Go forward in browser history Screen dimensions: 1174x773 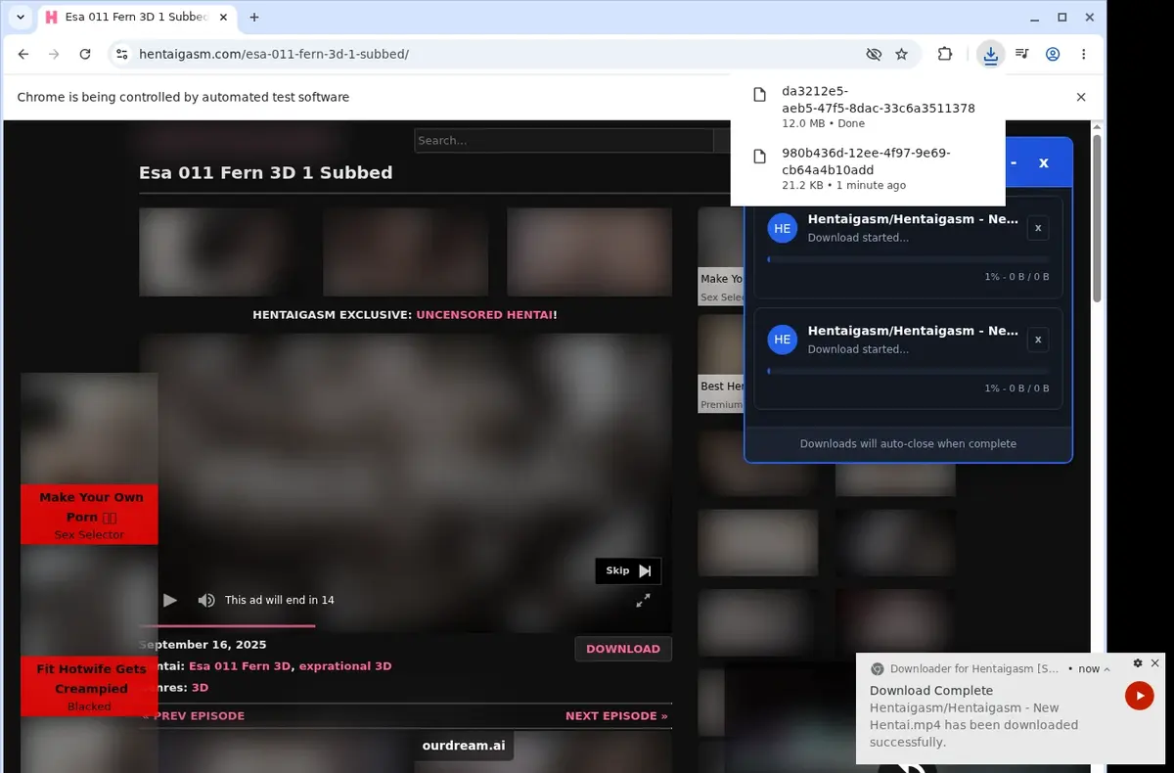click(x=54, y=54)
